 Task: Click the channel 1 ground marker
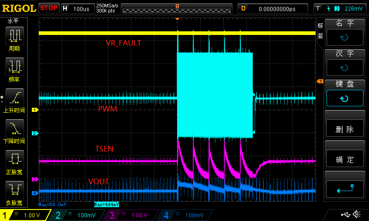[35, 110]
